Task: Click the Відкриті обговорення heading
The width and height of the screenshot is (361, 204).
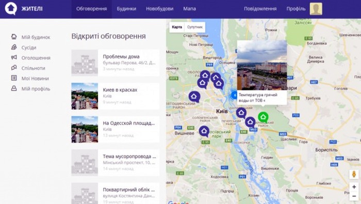Action: 108,36
